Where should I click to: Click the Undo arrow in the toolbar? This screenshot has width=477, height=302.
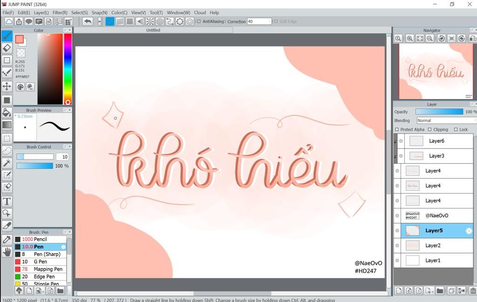click(x=88, y=21)
